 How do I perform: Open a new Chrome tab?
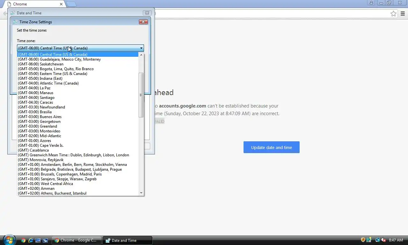click(71, 4)
